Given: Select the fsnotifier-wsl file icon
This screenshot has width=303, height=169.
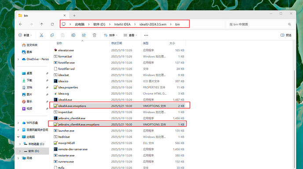Looking at the screenshot, I should (x=55, y=69).
